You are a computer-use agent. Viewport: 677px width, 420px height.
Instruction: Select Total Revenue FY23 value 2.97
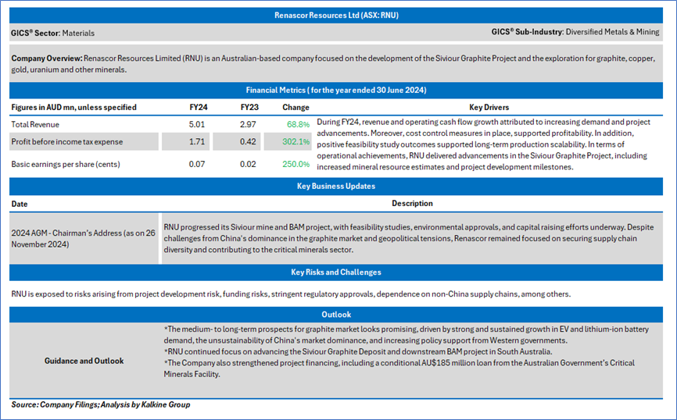click(249, 125)
